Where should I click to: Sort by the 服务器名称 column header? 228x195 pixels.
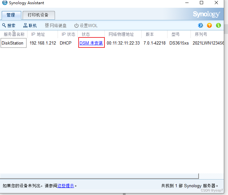[x=14, y=34]
